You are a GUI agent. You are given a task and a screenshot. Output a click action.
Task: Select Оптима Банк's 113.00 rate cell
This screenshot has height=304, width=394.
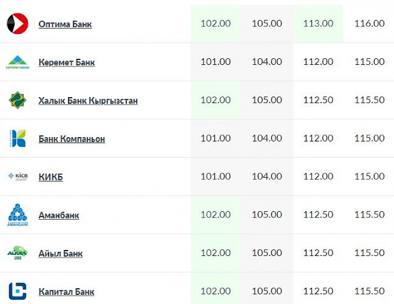[x=318, y=24]
